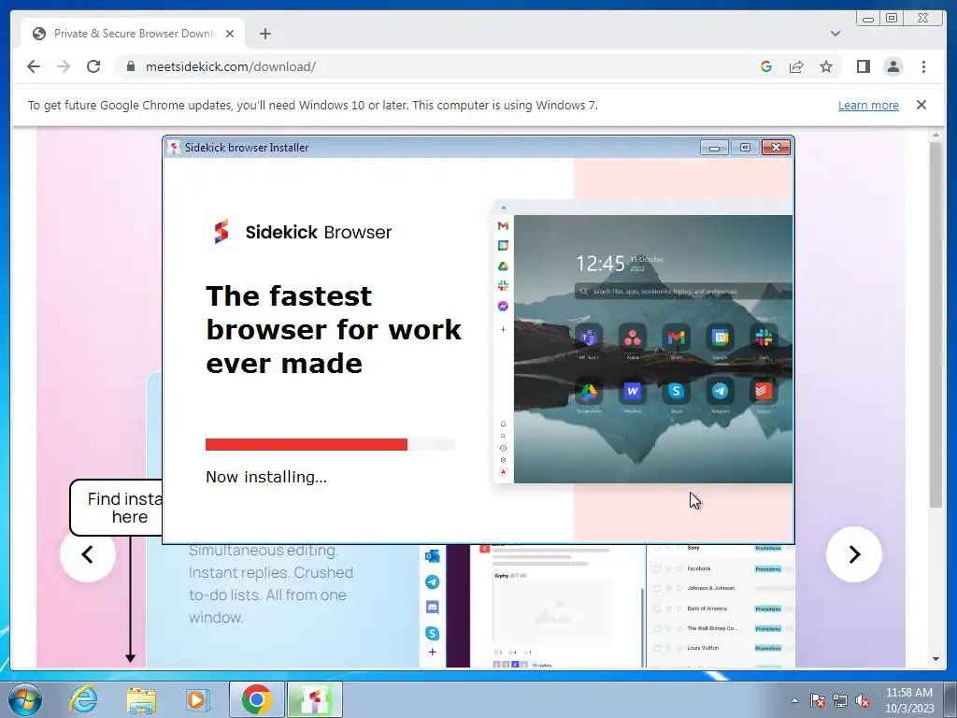Launch Internet Explorer from the taskbar
Screen dimensions: 957x718
tap(82, 699)
